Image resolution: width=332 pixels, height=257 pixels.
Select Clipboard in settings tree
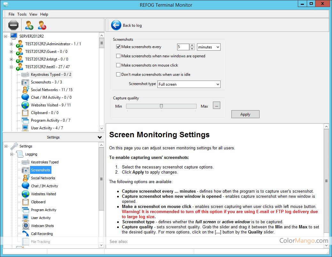tap(38, 202)
